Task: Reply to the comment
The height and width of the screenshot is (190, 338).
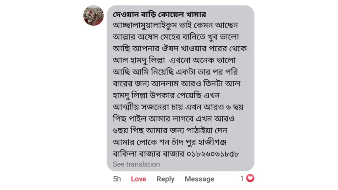Action: tap(165, 179)
